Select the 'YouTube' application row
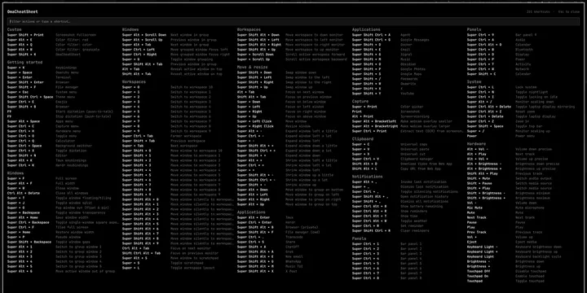Image resolution: width=587 pixels, height=293 pixels. pos(408,94)
